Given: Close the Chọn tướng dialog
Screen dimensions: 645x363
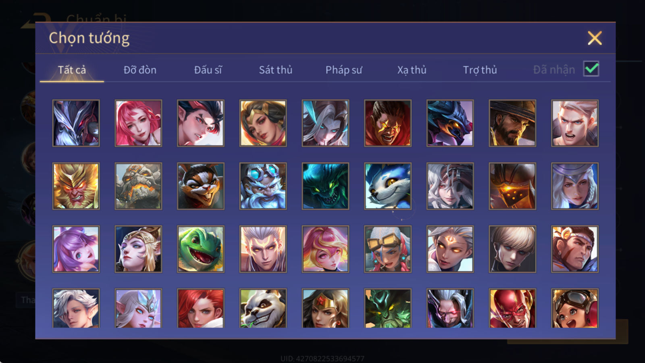Looking at the screenshot, I should click(x=595, y=38).
